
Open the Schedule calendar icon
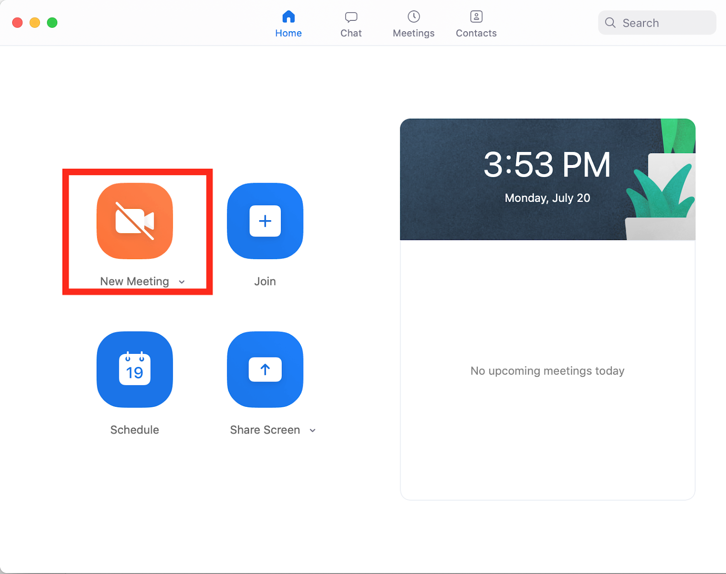(134, 369)
